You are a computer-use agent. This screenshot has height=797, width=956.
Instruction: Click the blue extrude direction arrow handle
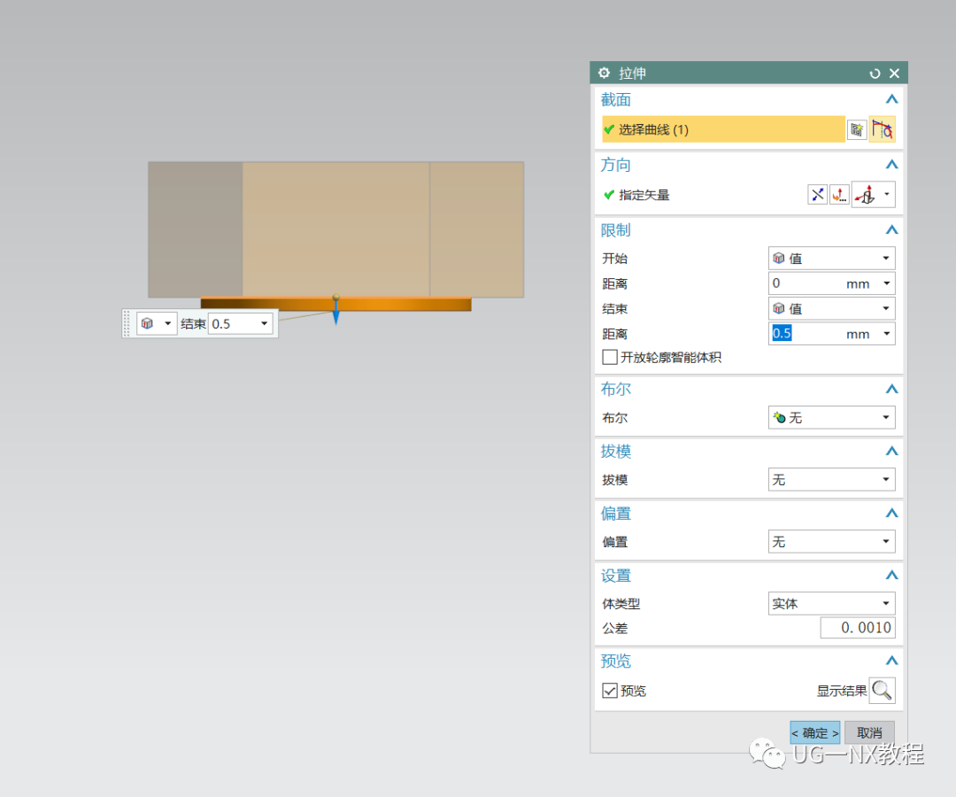coord(336,316)
